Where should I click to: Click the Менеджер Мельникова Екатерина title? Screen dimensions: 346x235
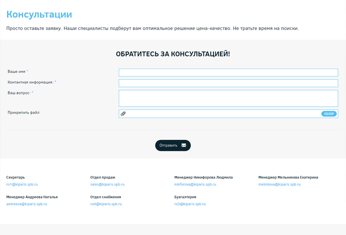click(x=288, y=177)
